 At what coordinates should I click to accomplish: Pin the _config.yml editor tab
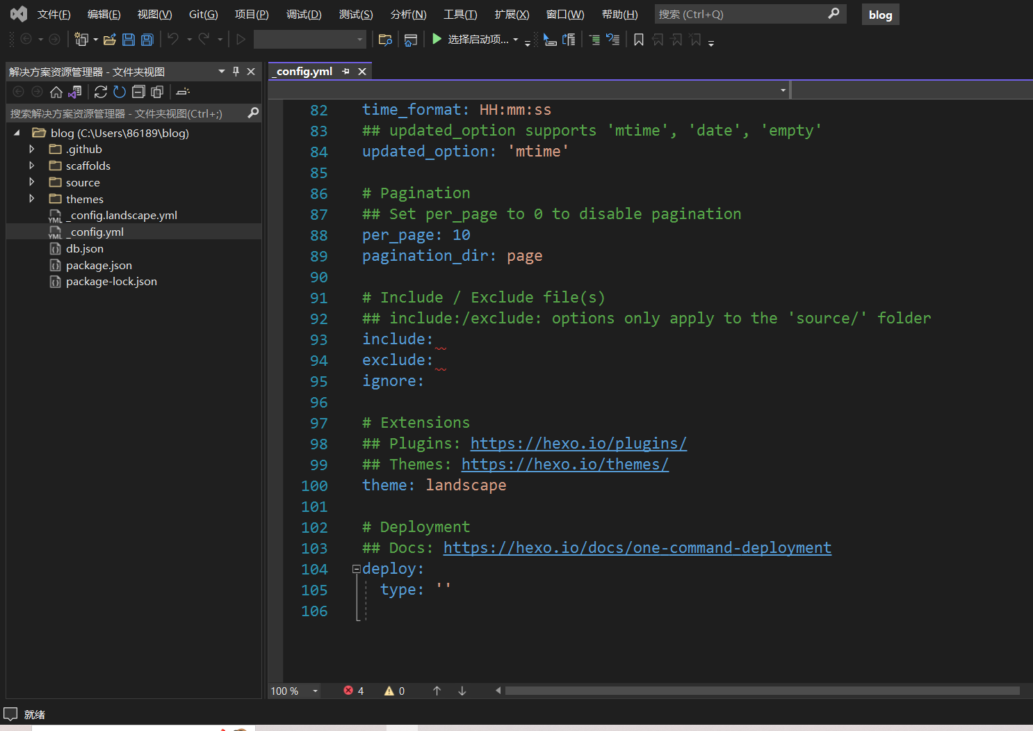click(345, 72)
